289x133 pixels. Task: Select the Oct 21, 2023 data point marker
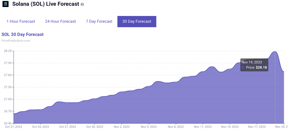coord(14,114)
